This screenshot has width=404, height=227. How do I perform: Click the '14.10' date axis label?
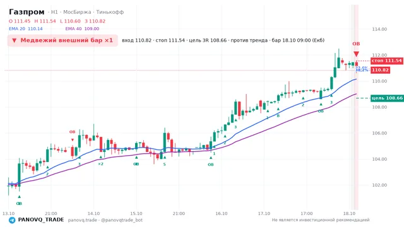click(93, 213)
